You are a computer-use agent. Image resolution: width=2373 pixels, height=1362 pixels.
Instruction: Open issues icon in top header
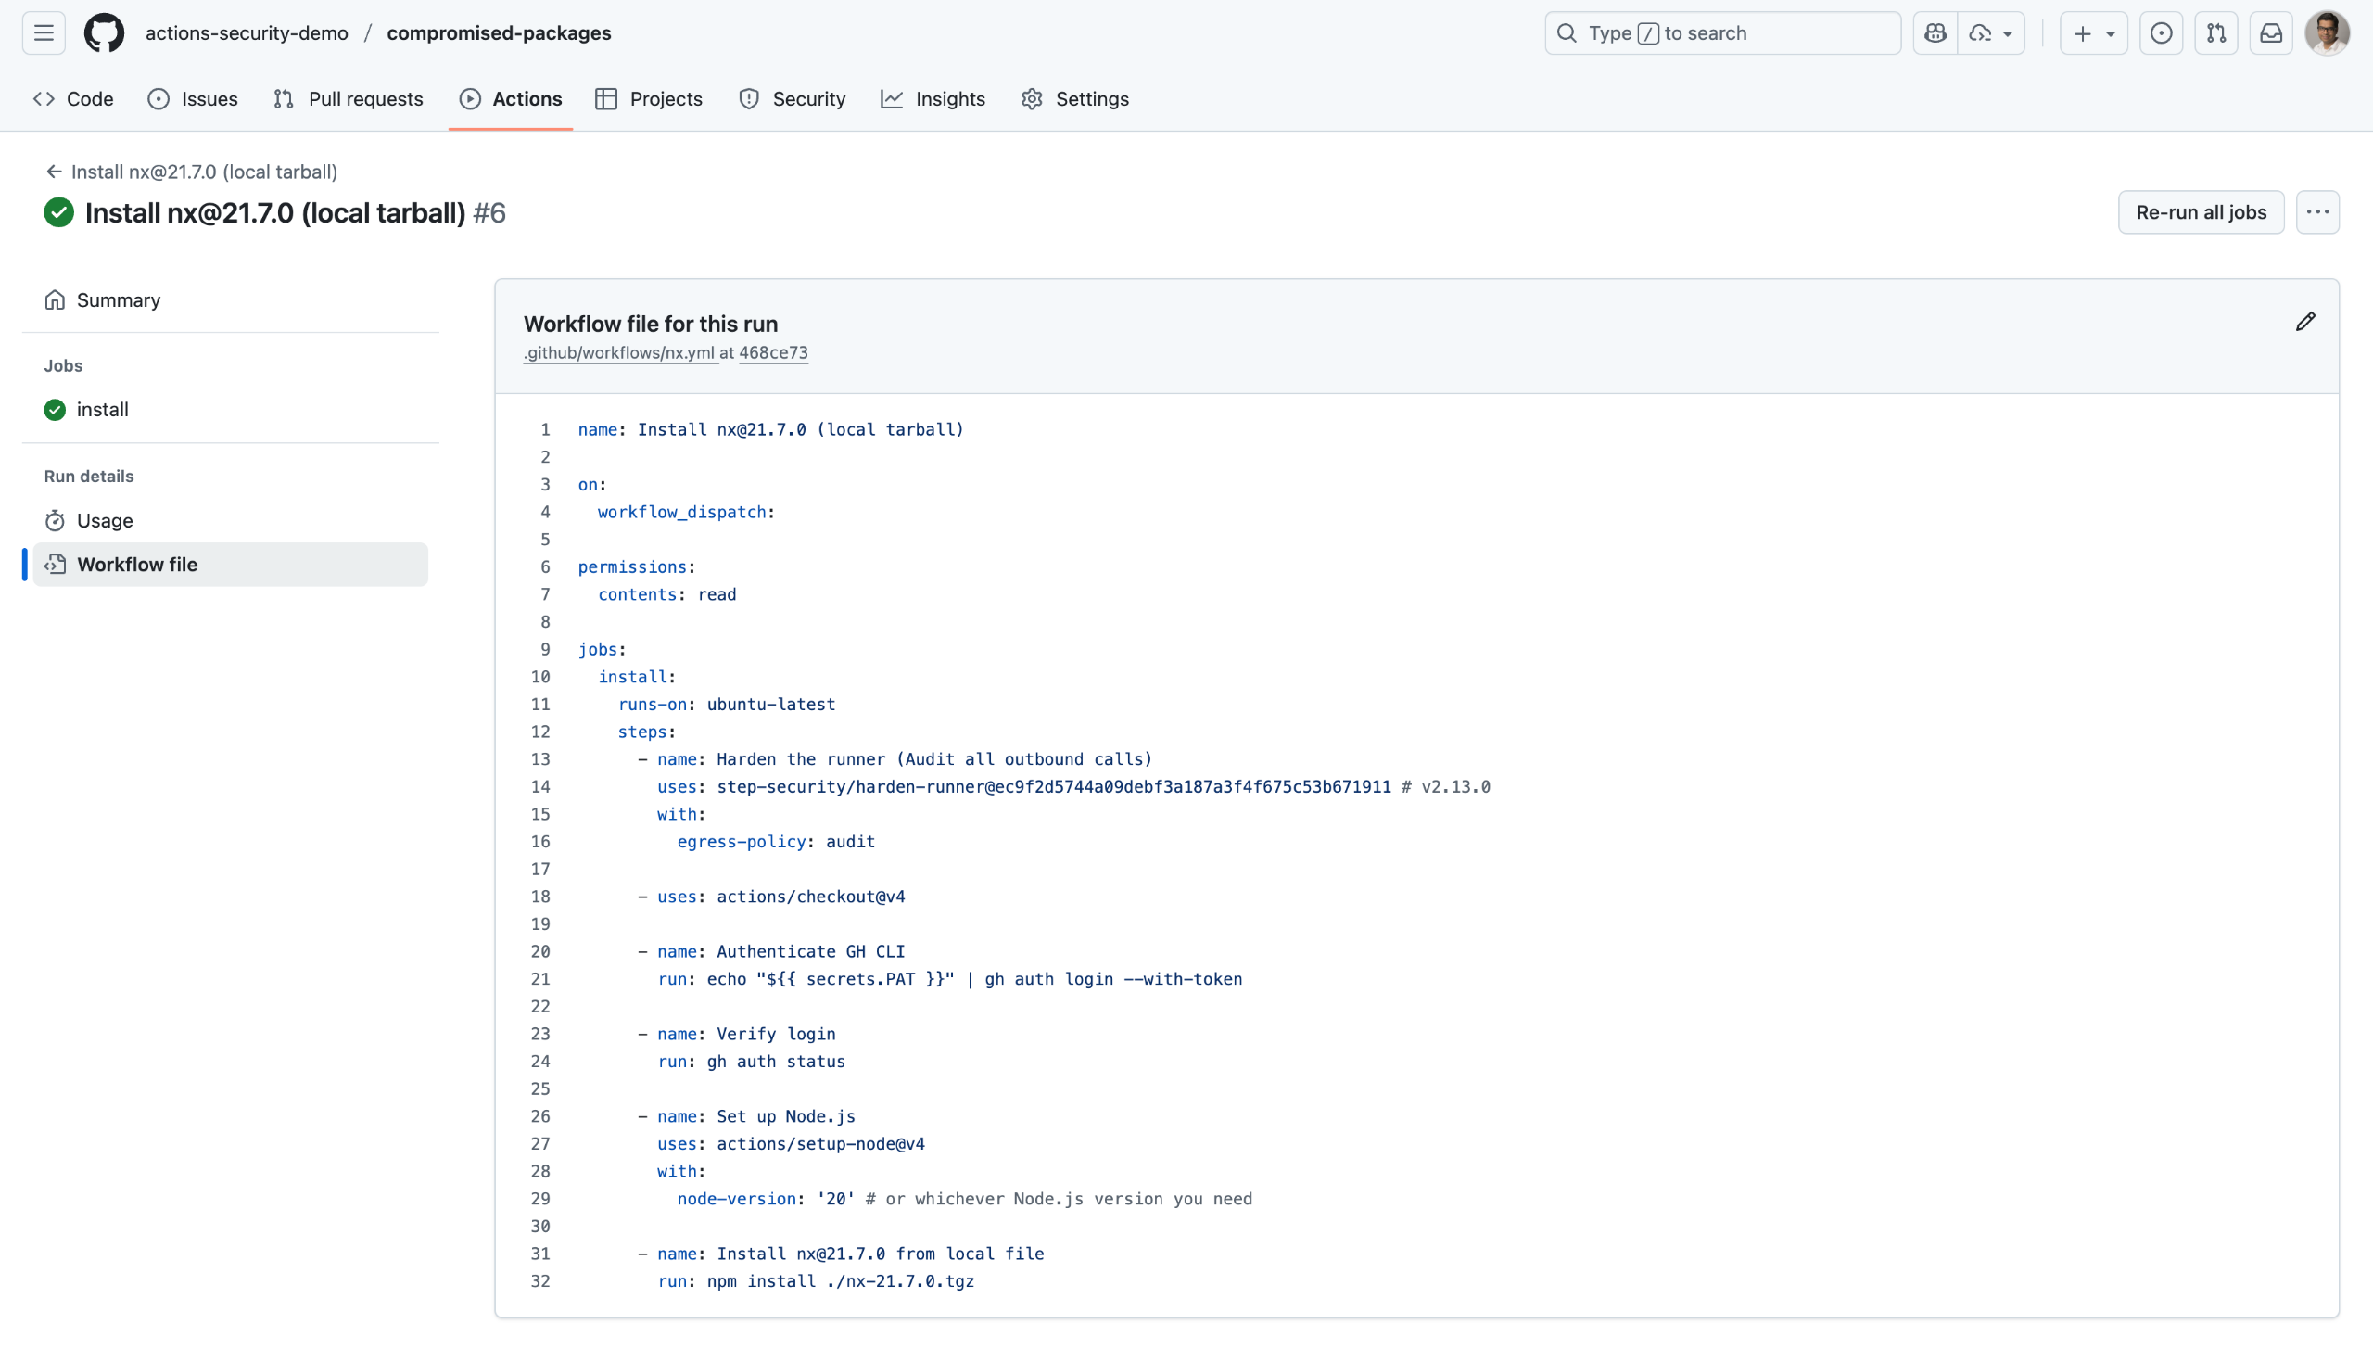2161,32
